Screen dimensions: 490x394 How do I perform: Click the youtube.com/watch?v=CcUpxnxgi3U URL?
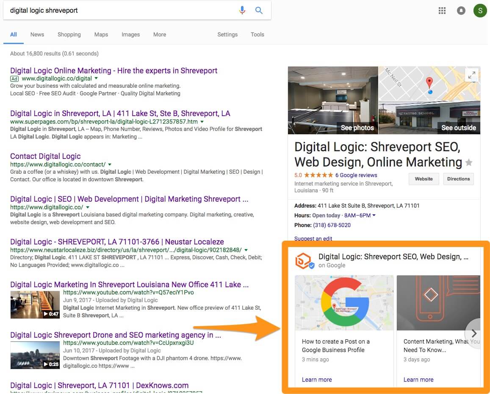coord(128,343)
